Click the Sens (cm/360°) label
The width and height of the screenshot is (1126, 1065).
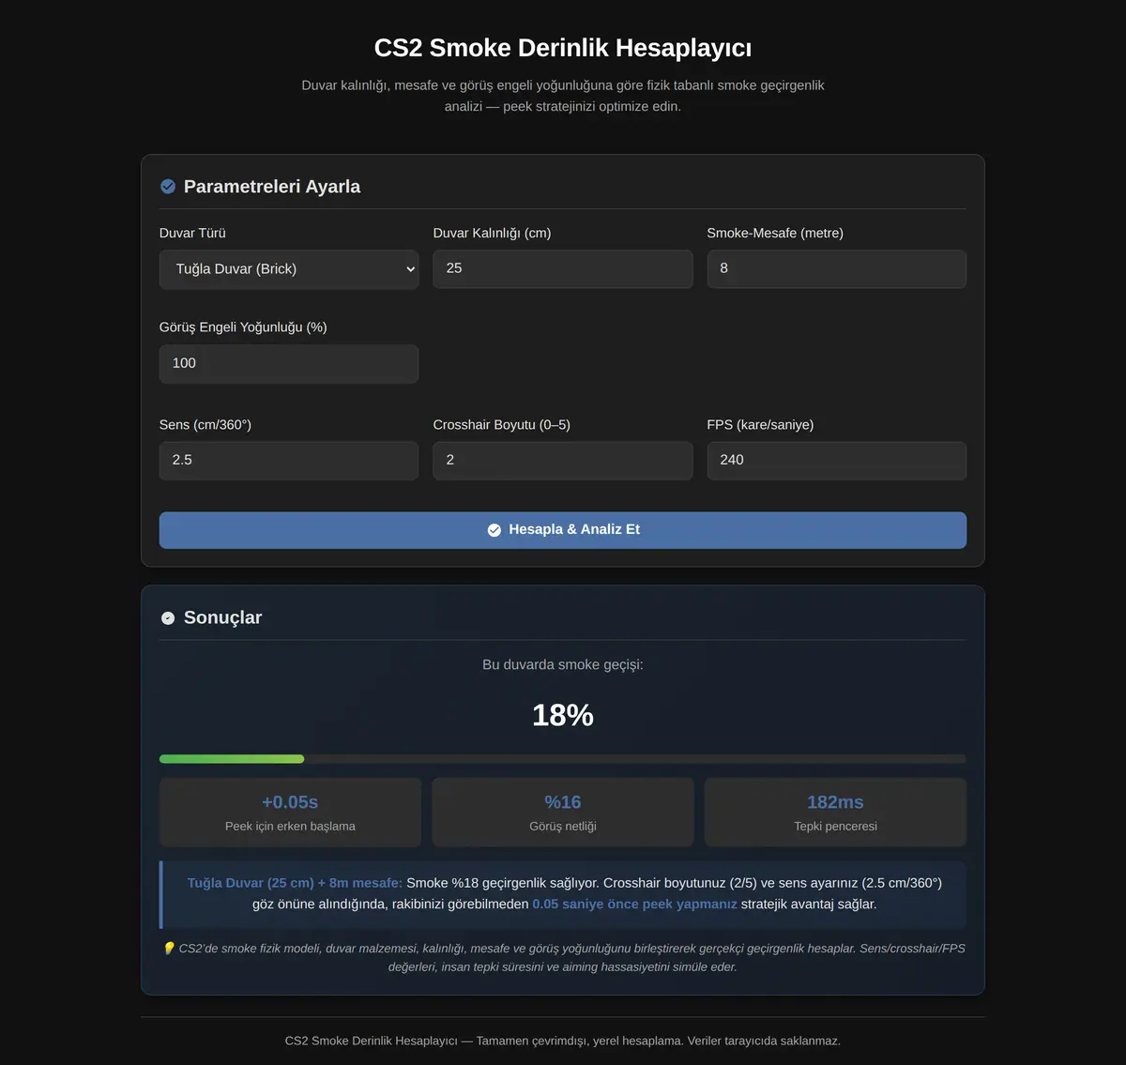coord(205,425)
